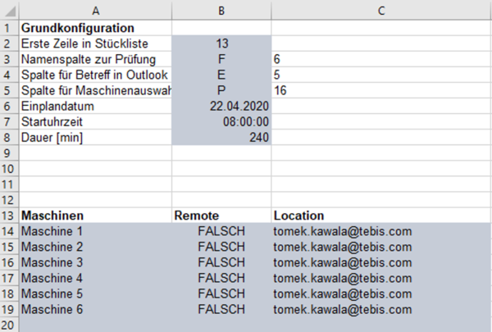
Task: Click row 13 header number
Action: 8,216
